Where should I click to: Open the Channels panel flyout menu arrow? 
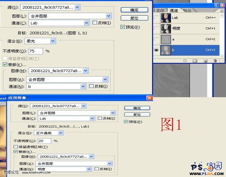[x=222, y=11]
